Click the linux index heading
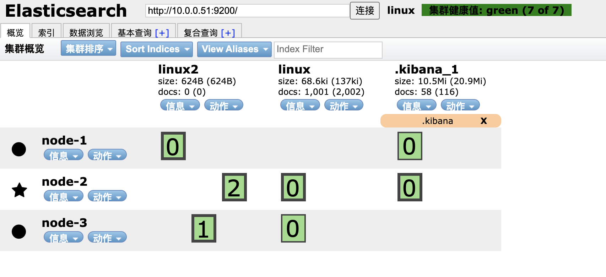606x277 pixels. coord(294,69)
